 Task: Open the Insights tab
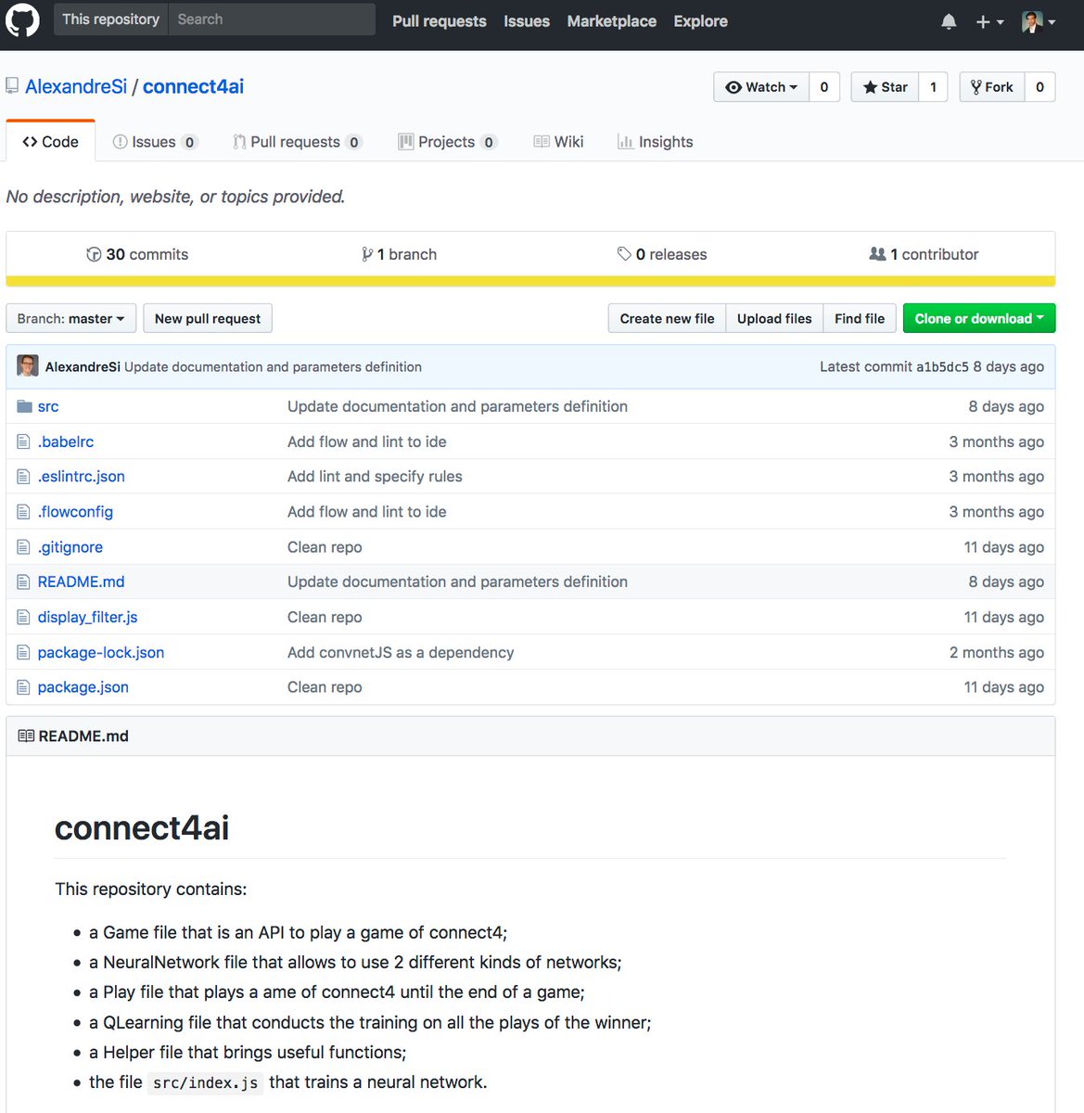tap(656, 142)
